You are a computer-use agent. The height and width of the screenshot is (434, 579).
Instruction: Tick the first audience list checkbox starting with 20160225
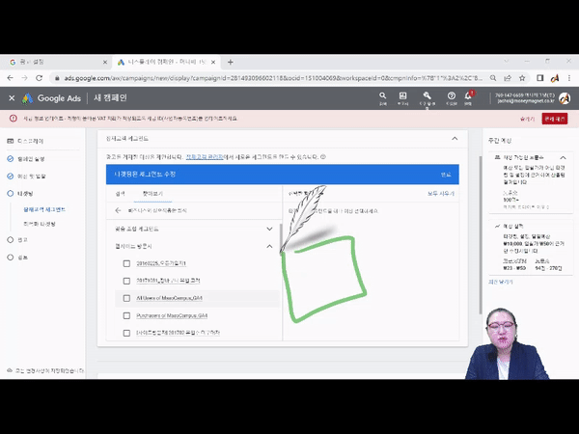pos(126,263)
